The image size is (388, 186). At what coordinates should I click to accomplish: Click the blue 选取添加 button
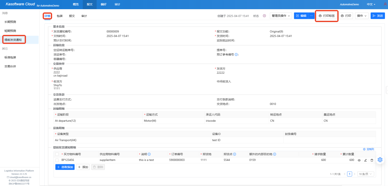[x=65, y=167]
